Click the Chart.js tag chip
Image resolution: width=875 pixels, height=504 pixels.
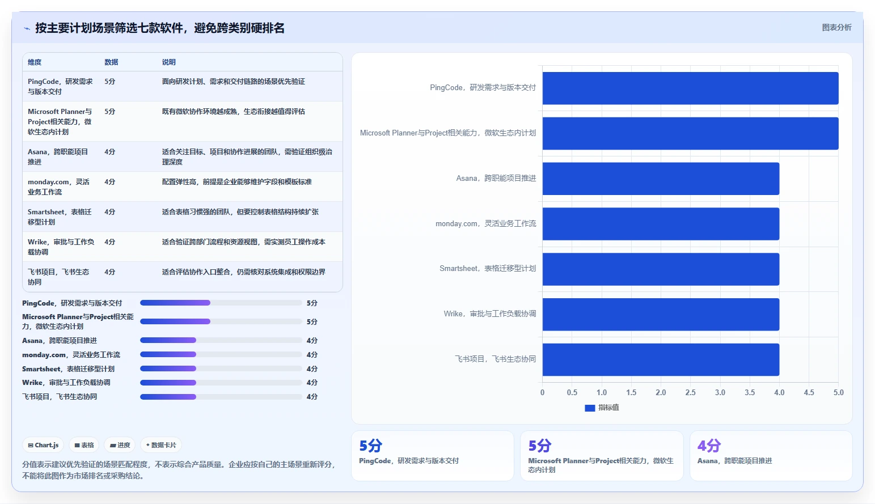tap(43, 445)
